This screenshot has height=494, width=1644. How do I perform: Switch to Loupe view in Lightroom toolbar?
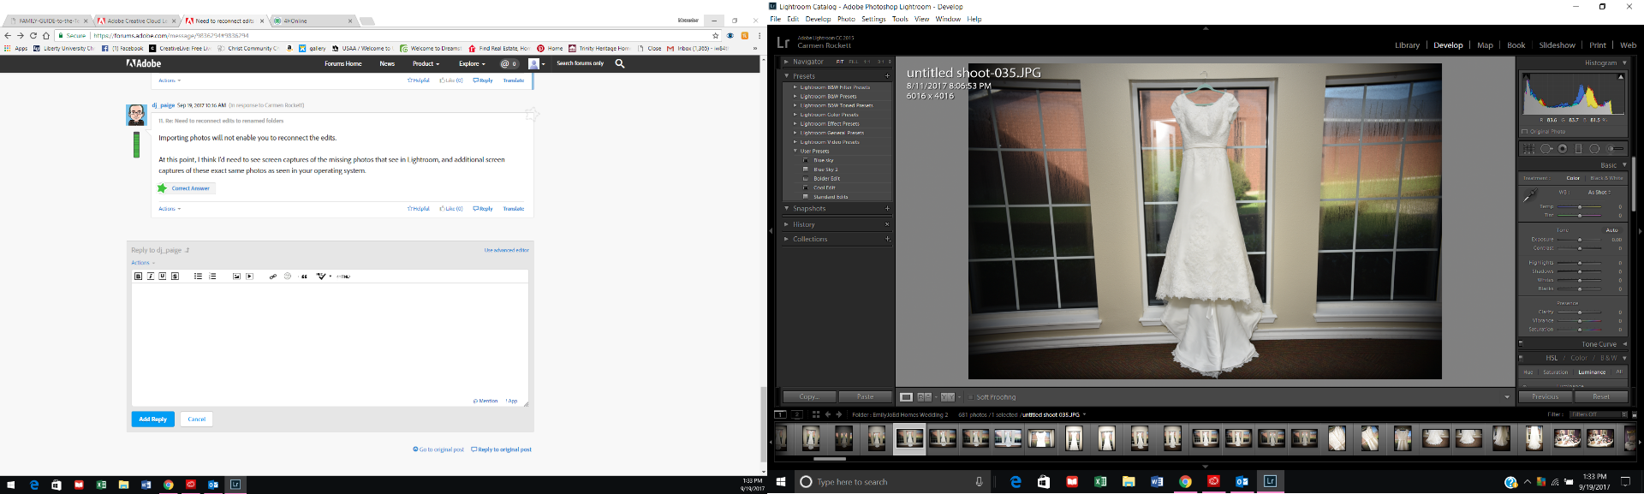(906, 397)
